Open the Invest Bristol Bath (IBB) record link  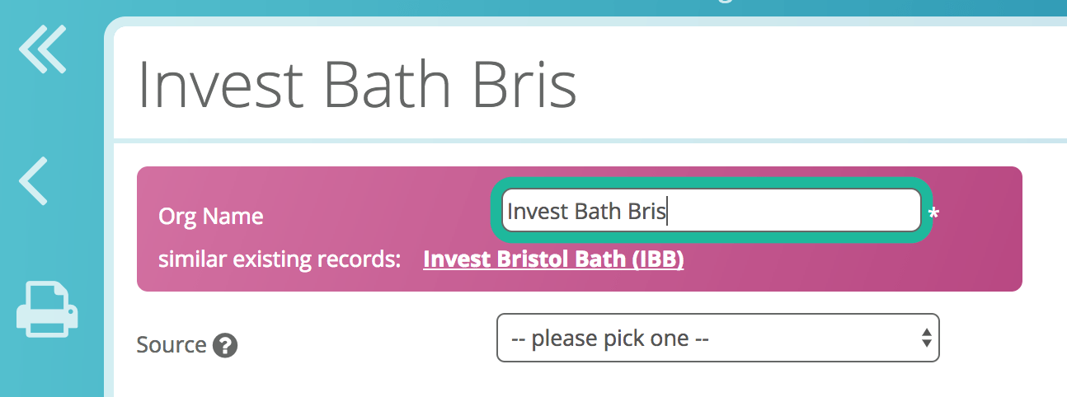click(x=553, y=260)
